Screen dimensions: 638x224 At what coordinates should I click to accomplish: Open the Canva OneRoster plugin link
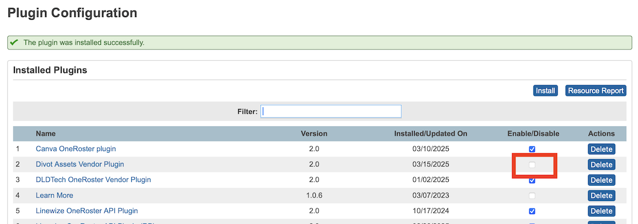tap(75, 149)
